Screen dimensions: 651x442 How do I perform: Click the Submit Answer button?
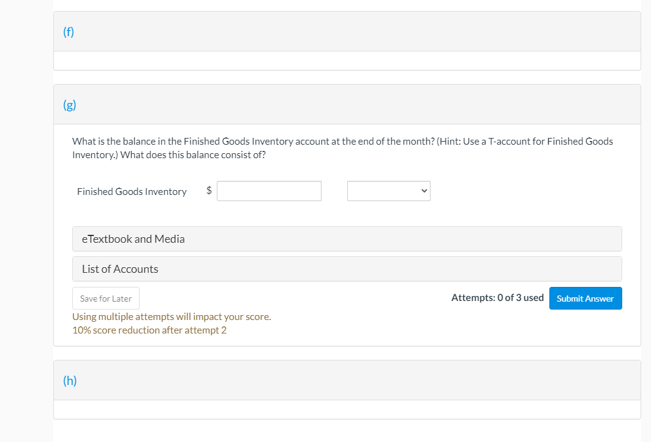(x=585, y=299)
